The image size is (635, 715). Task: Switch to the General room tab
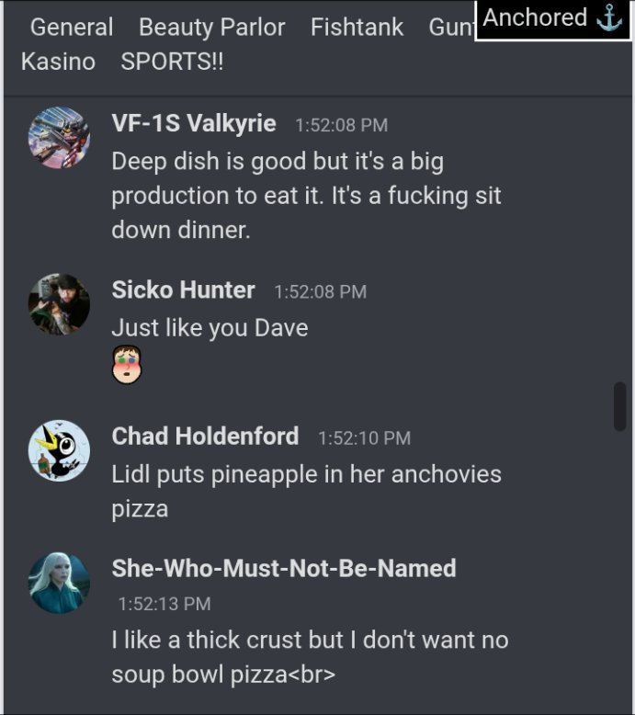tap(72, 27)
